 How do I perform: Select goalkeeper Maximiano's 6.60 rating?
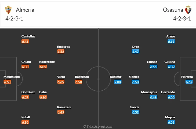(7, 82)
